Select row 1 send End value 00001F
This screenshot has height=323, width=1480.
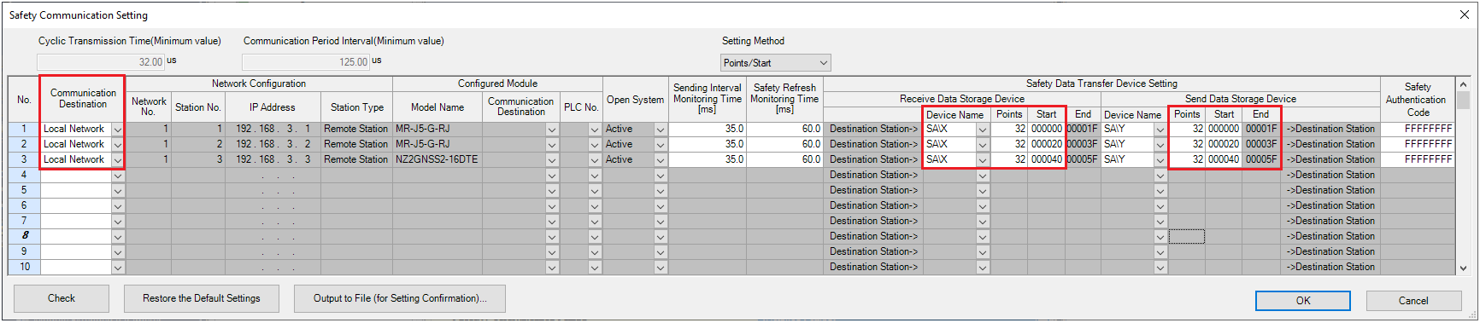[1261, 130]
